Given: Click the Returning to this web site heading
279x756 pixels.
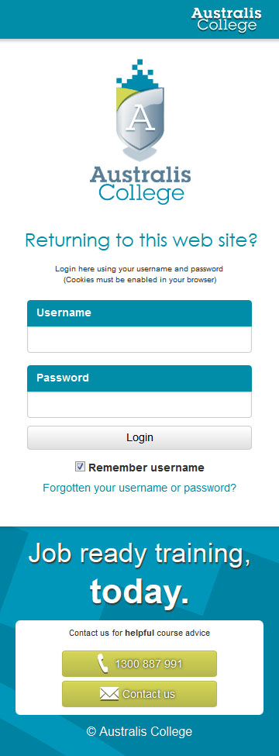Looking at the screenshot, I should 141,240.
